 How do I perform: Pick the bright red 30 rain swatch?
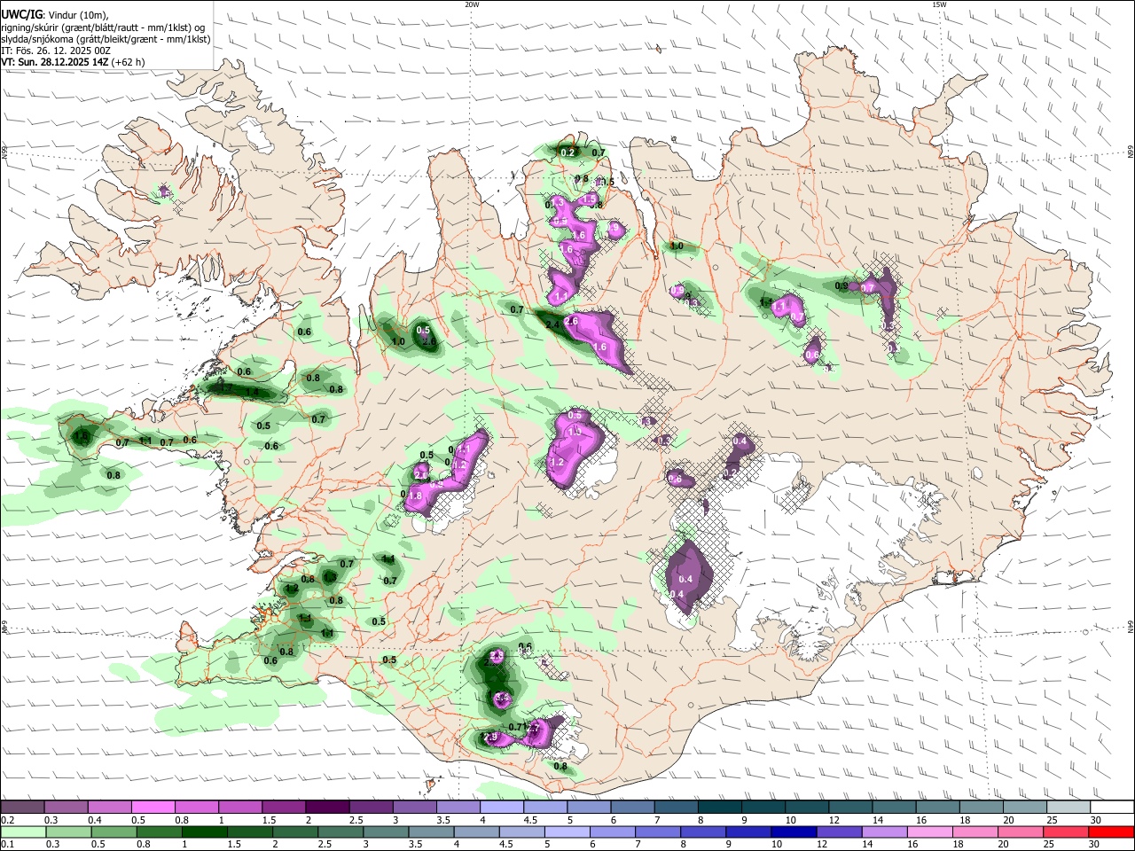click(1110, 831)
